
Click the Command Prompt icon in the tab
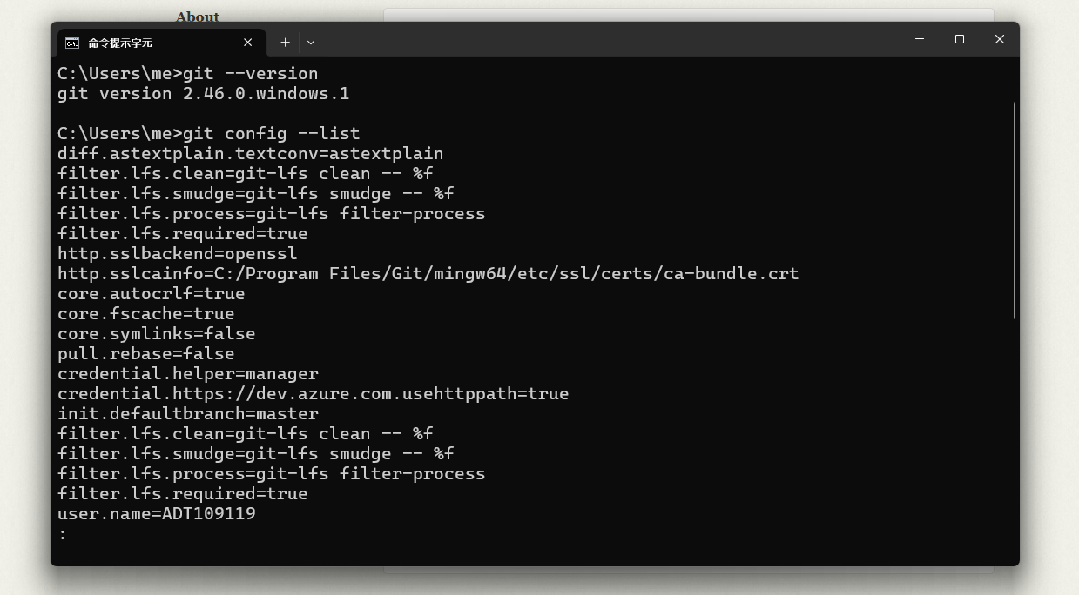(x=72, y=43)
